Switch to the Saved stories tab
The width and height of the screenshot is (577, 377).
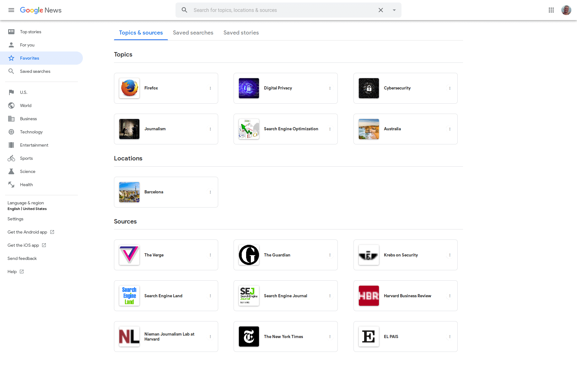click(x=241, y=33)
